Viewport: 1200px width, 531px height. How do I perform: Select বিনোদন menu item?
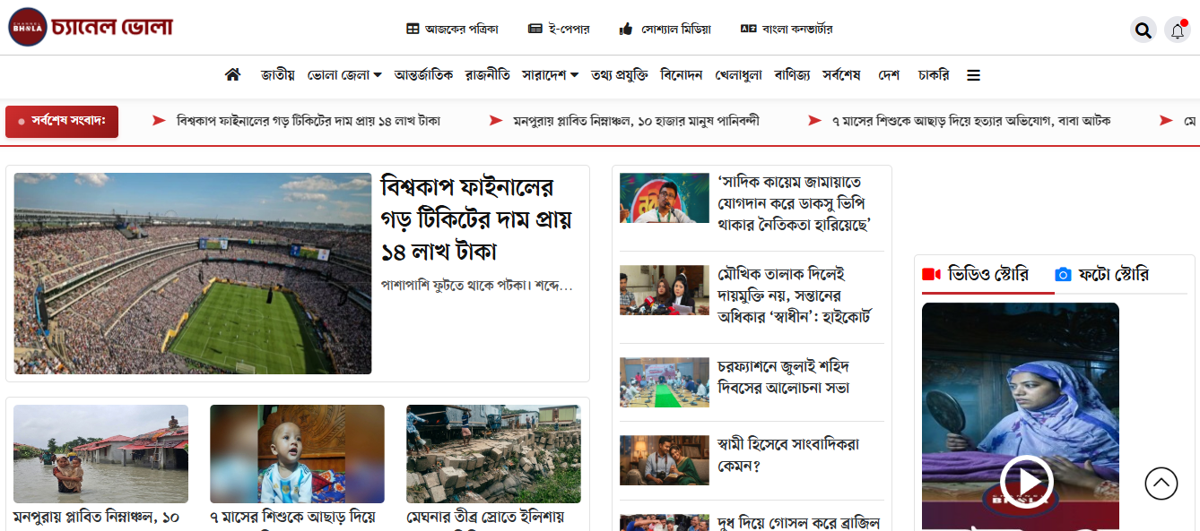click(x=682, y=75)
